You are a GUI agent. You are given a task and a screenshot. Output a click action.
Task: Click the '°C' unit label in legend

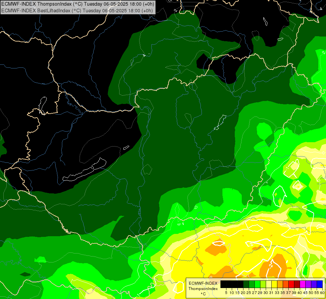coord(203,294)
